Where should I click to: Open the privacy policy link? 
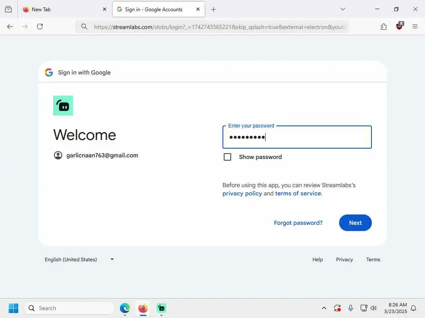[x=242, y=194]
